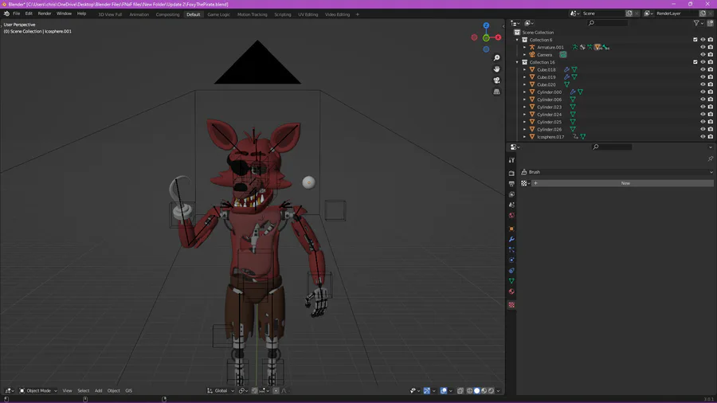717x403 pixels.
Task: Open the Scene properties tab
Action: coord(511,205)
